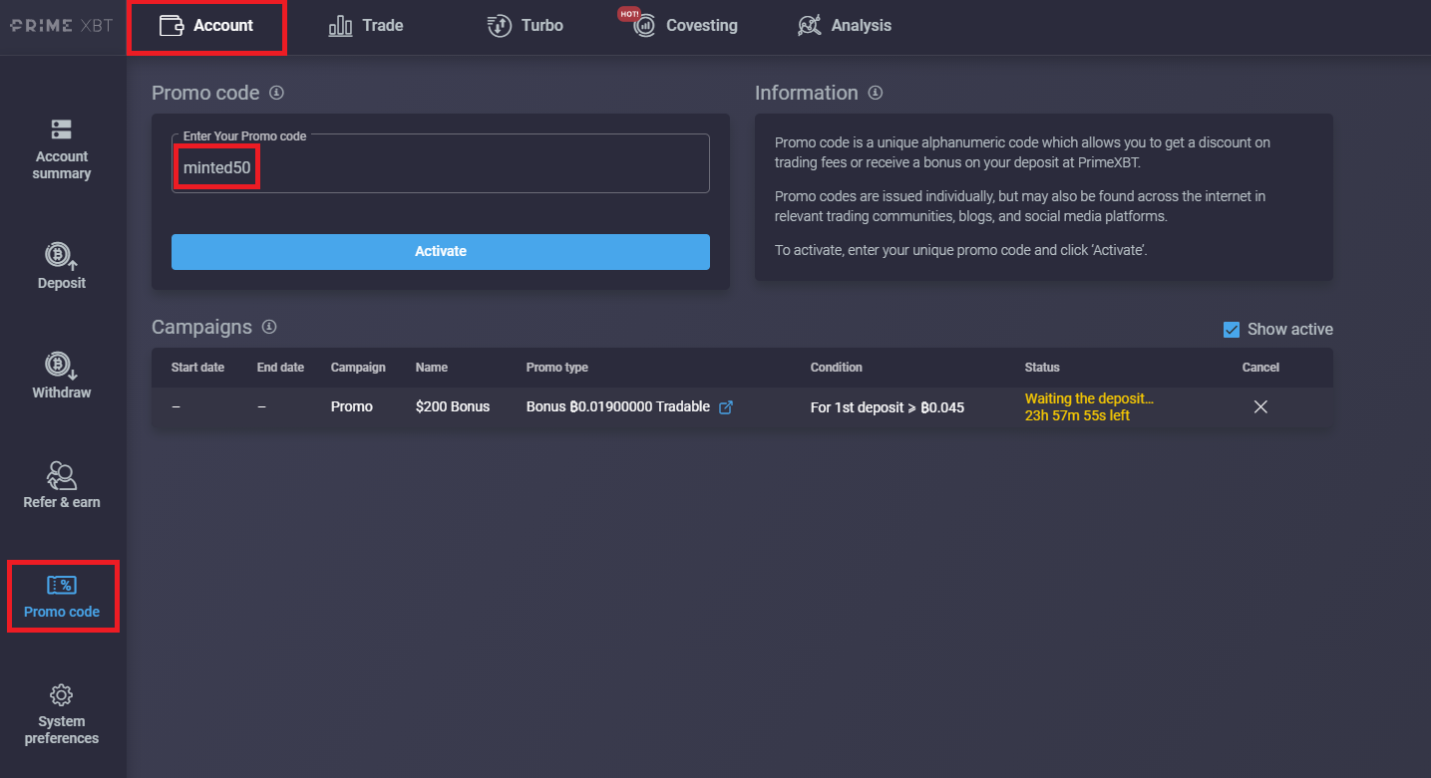Switch to the Trade tab
The height and width of the screenshot is (778, 1431).
366,26
